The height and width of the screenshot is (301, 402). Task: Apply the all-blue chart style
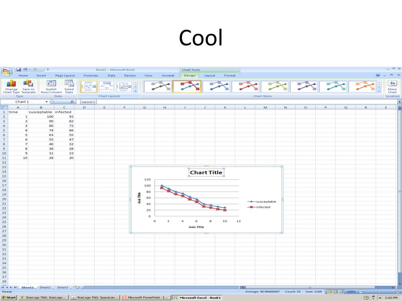click(x=216, y=87)
